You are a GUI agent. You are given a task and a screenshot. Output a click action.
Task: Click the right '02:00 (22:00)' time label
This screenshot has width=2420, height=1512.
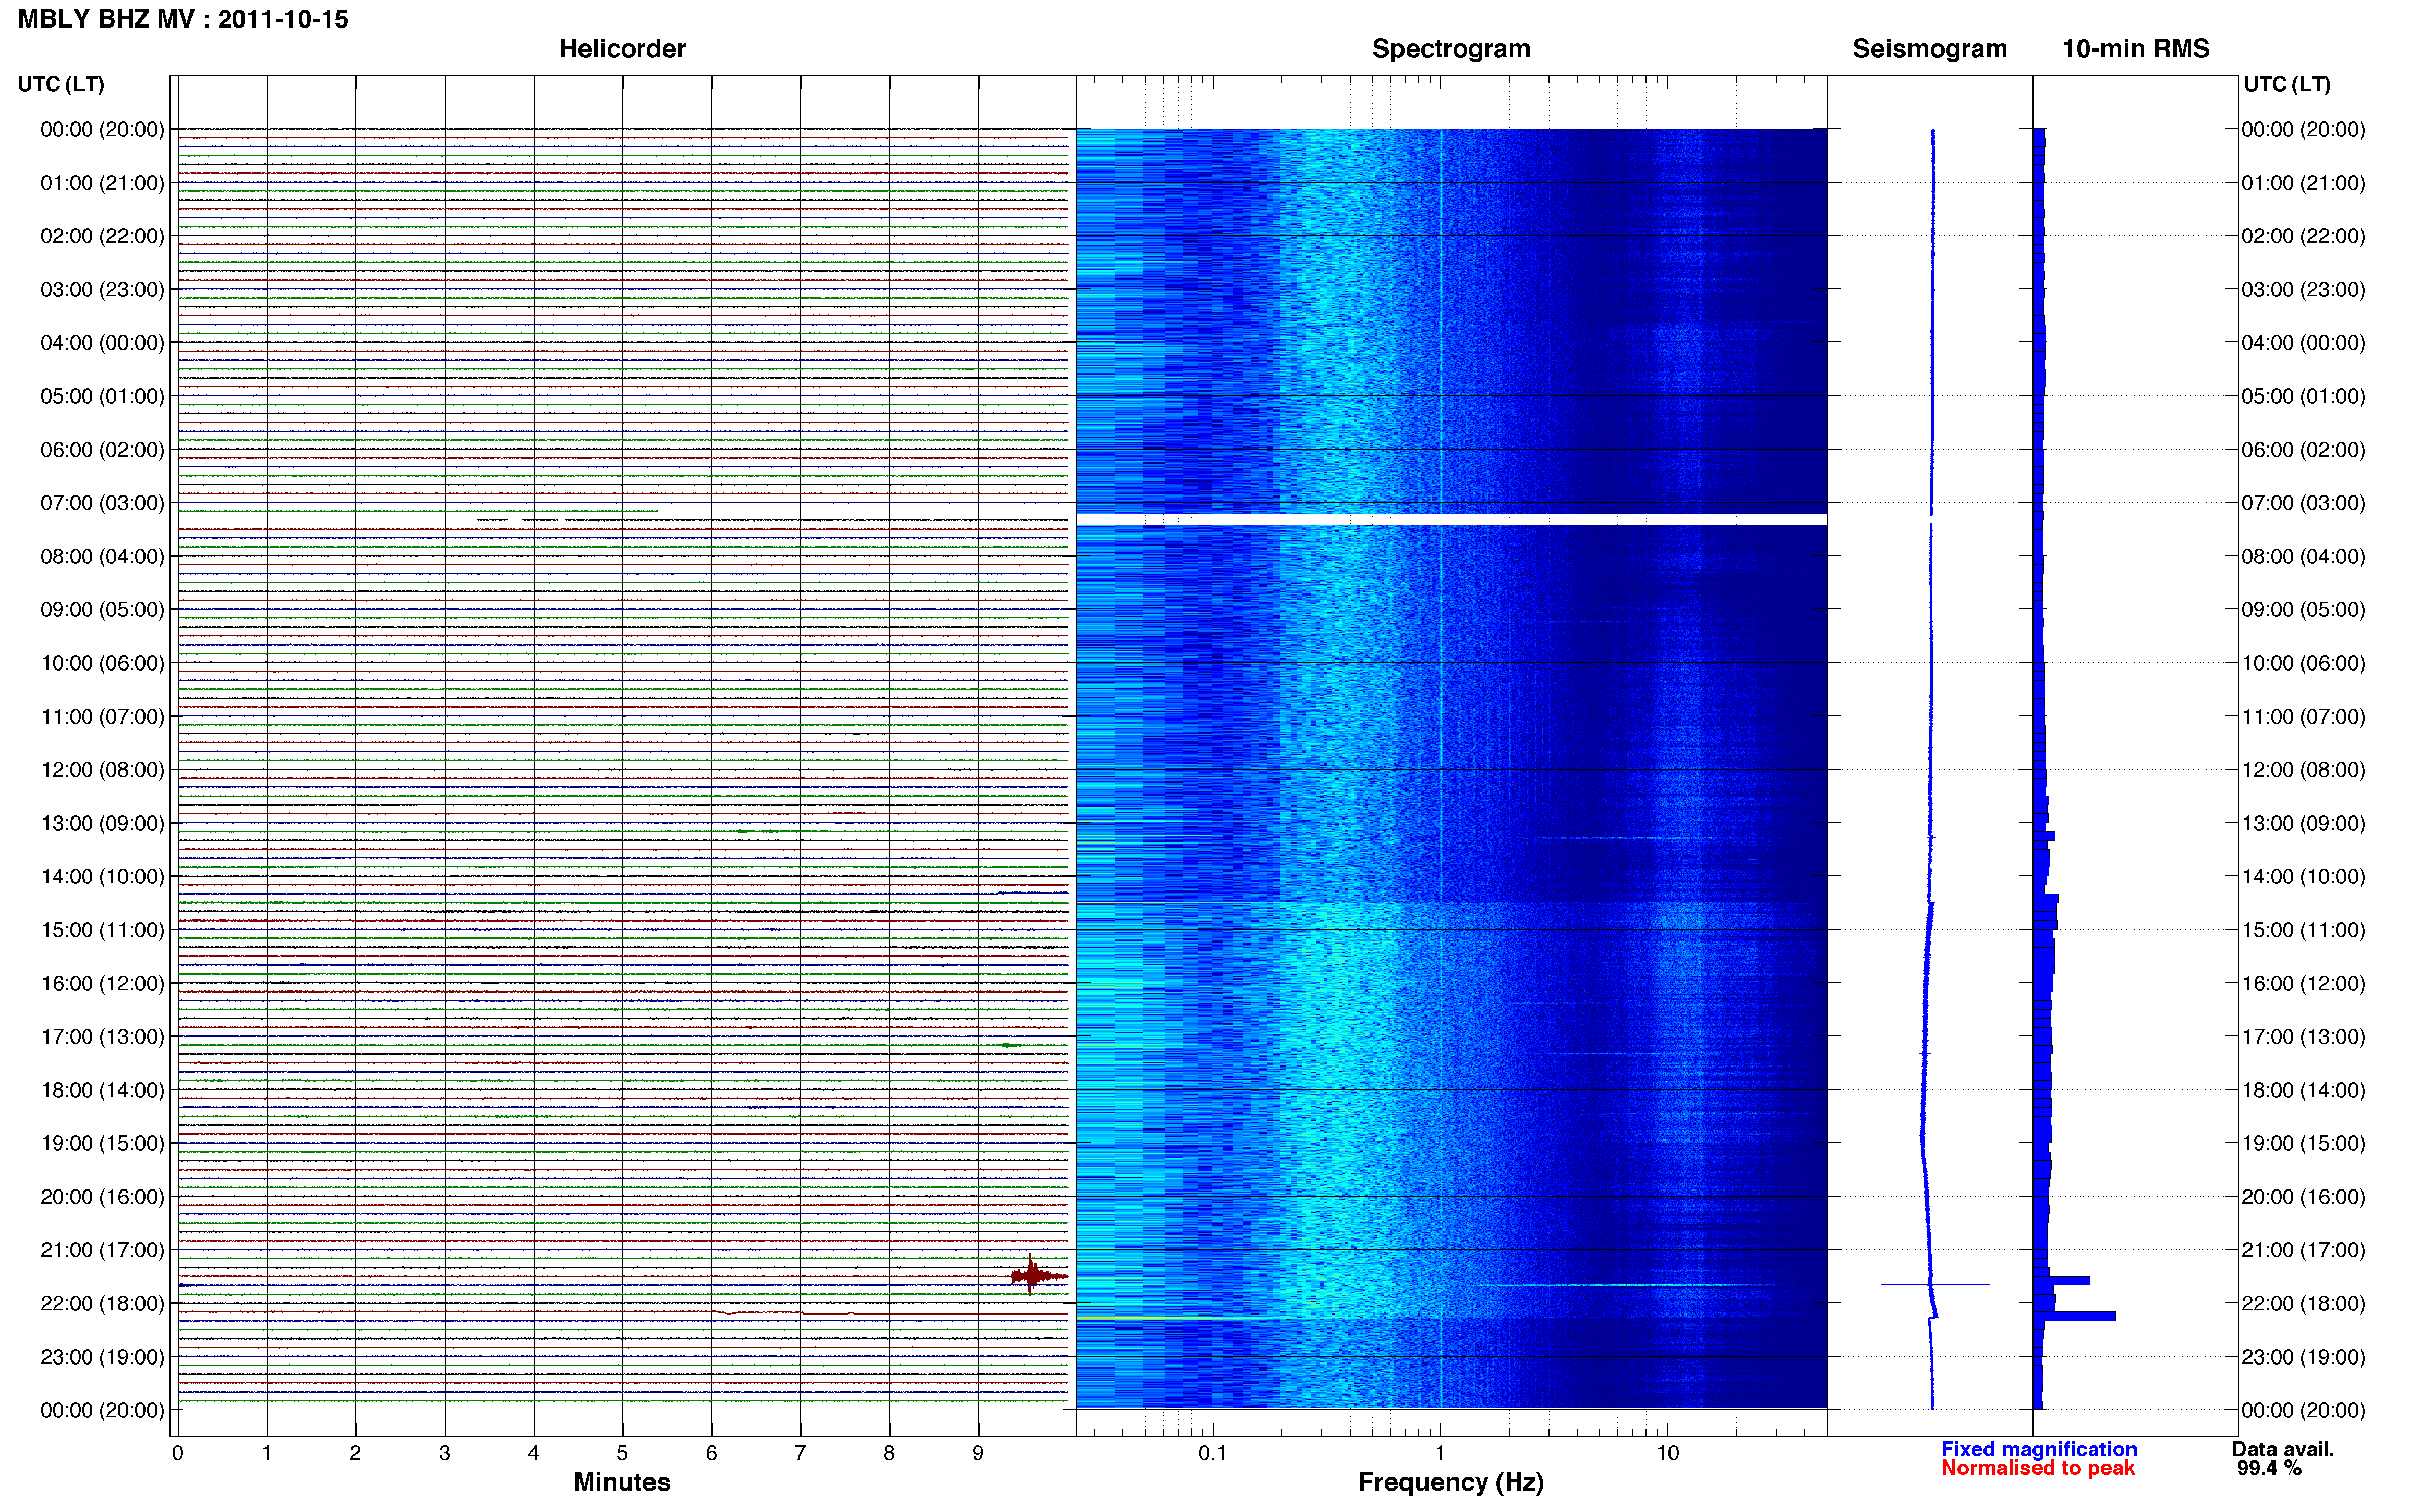(2303, 236)
